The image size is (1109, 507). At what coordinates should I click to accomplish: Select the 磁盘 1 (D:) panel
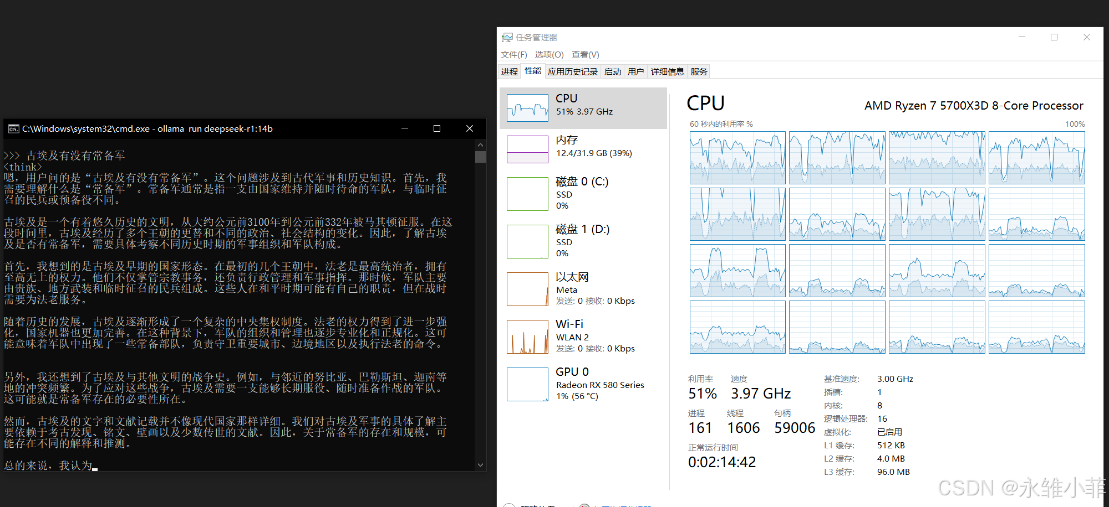[x=582, y=241]
